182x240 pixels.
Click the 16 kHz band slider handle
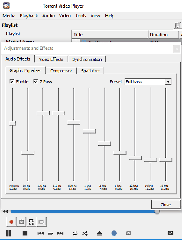(x=166, y=160)
